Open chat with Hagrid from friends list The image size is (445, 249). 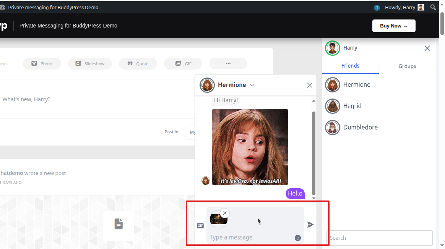(x=352, y=106)
